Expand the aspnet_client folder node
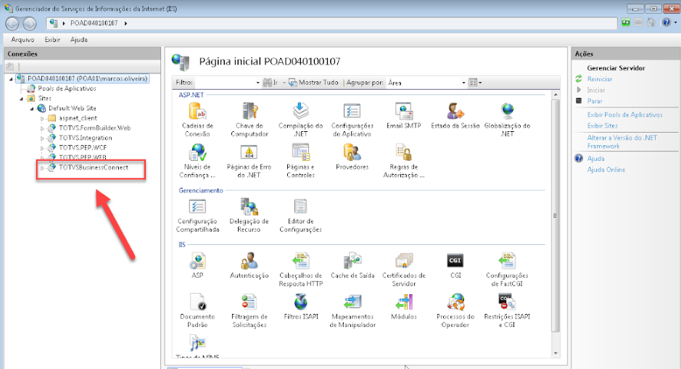The height and width of the screenshot is (369, 681). click(x=42, y=118)
